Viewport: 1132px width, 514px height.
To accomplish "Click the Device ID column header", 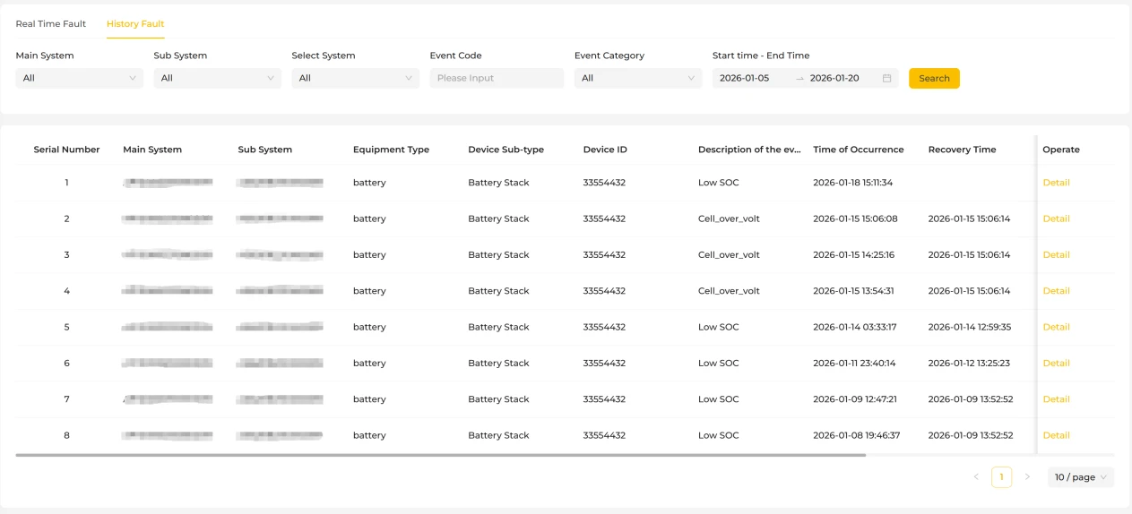I will [605, 150].
